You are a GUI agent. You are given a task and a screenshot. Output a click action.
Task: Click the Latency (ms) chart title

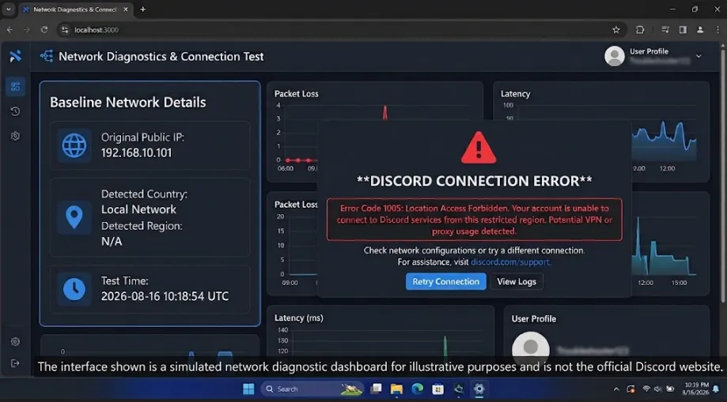click(298, 318)
